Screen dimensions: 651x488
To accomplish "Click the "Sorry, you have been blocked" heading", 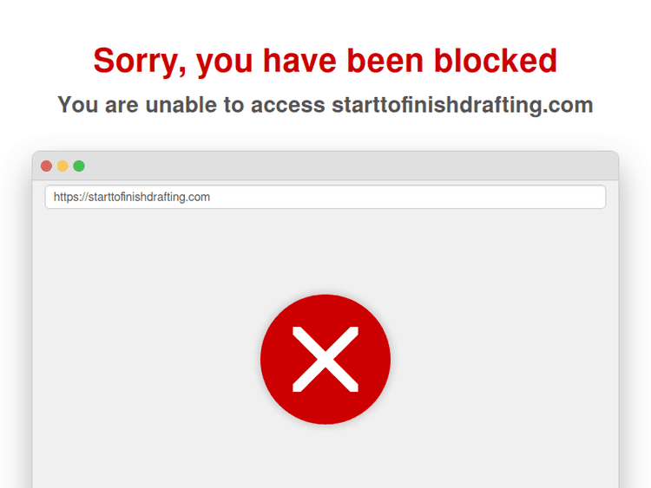I will pos(325,61).
